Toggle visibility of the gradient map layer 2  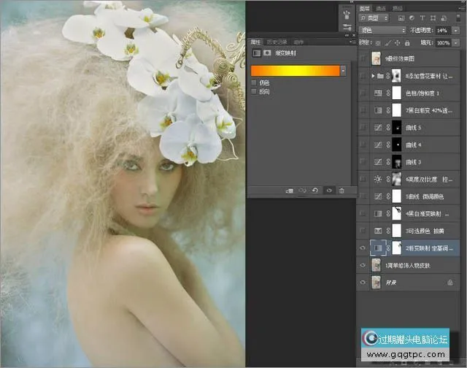pos(364,248)
